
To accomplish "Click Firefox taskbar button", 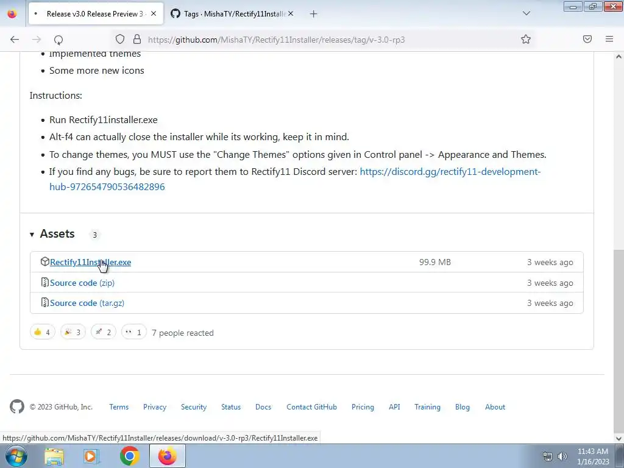I will click(x=168, y=456).
